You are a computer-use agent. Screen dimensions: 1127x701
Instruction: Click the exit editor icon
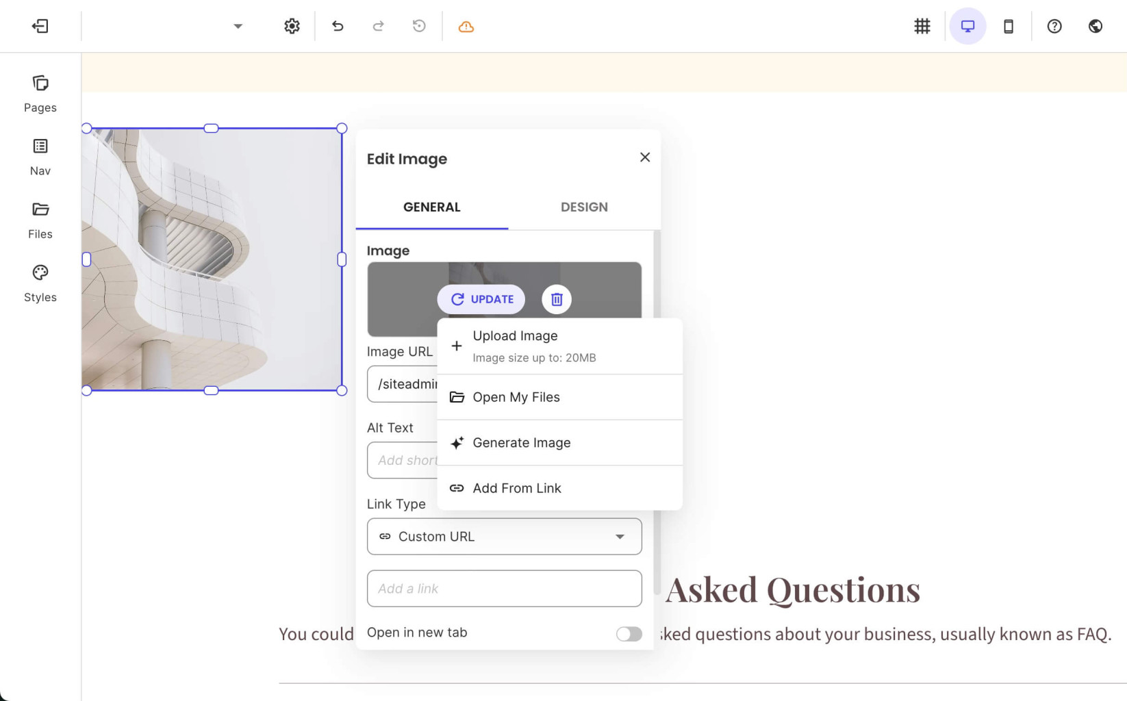[40, 26]
